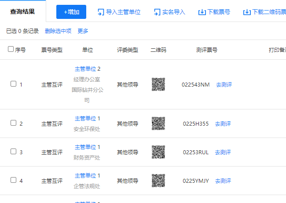Click 主管互评 cell in row 1

pos(52,84)
